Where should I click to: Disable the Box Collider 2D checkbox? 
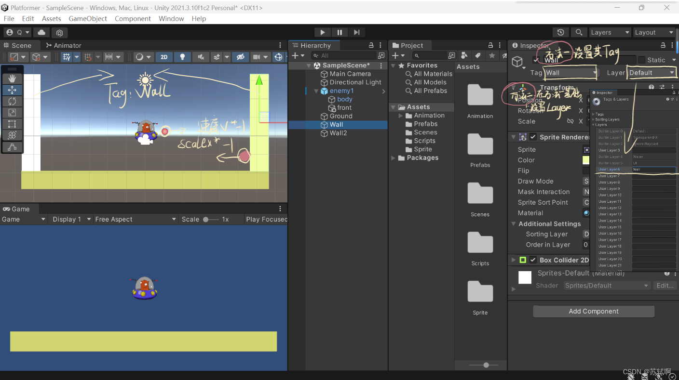point(533,260)
